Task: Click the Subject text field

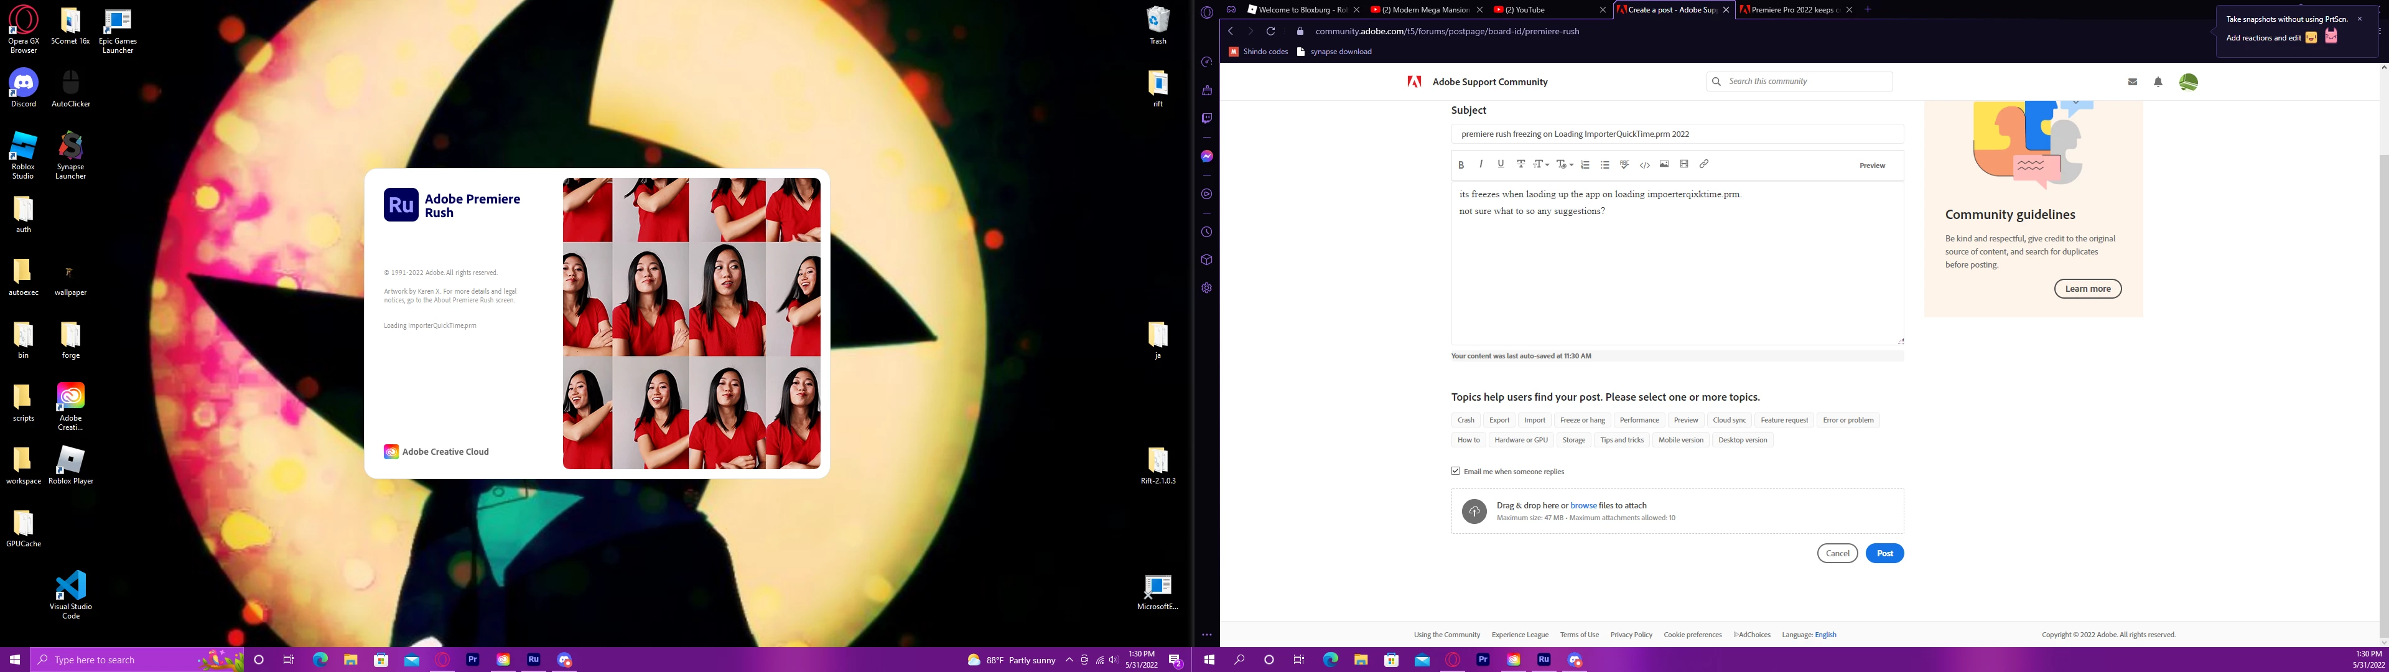Action: [1677, 134]
